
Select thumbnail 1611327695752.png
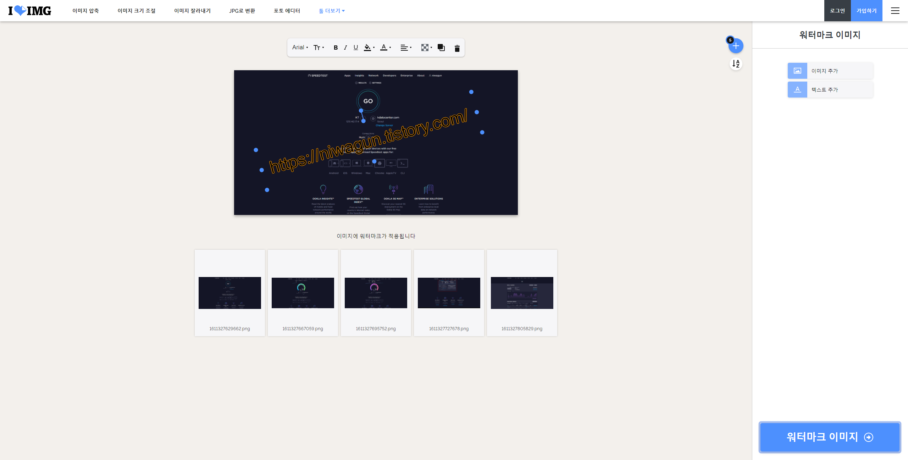pos(376,293)
